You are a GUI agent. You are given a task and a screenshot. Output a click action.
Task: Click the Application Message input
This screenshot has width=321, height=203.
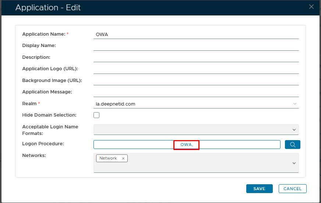[196, 92]
